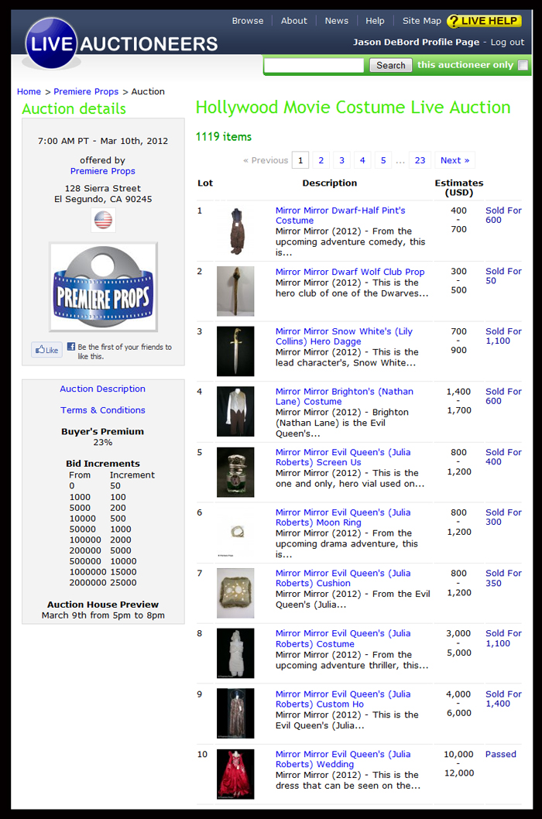Viewport: 542px width, 819px height.
Task: Select current page 1 in pagination
Action: (x=300, y=160)
